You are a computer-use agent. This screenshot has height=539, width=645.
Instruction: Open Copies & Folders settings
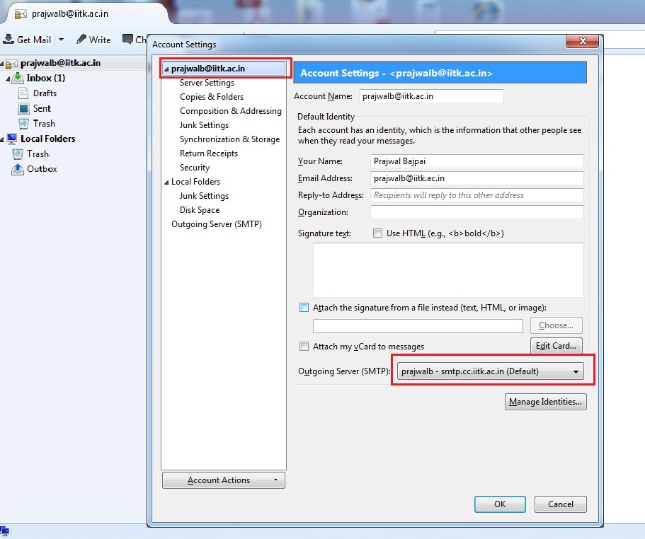click(x=212, y=96)
